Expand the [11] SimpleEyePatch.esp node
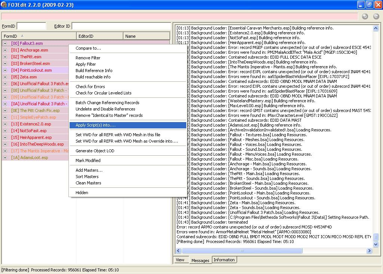 5,118
